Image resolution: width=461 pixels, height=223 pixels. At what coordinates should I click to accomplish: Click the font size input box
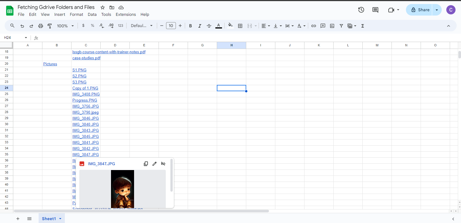pos(171,26)
